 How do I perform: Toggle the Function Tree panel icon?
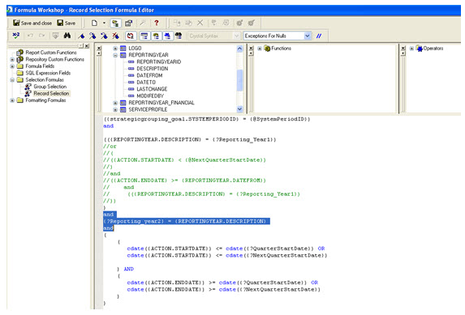point(156,36)
